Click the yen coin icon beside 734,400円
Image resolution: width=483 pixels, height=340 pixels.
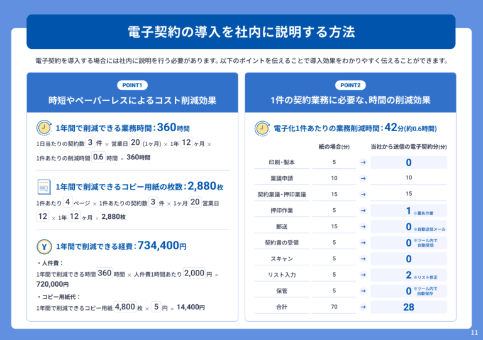[x=44, y=247]
